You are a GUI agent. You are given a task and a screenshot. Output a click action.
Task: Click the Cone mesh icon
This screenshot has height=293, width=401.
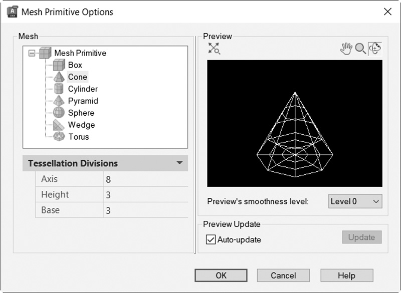click(59, 77)
